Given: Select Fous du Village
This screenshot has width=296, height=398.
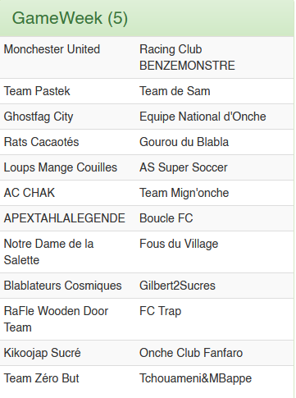Looking at the screenshot, I should point(179,244).
